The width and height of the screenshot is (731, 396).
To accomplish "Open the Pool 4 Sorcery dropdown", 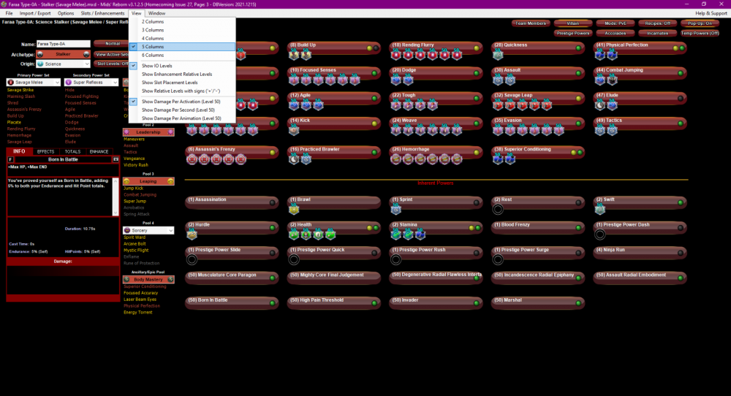I will click(x=148, y=230).
